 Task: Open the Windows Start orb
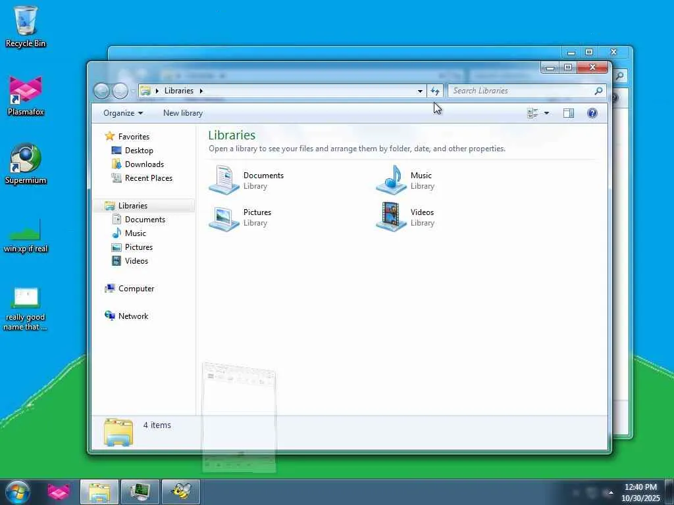coord(17,492)
